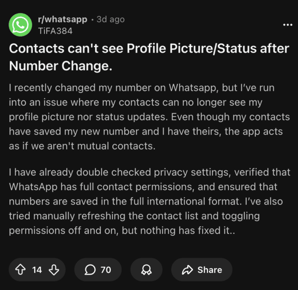
Task: Open the three-dot post options menu
Action: pyautogui.click(x=287, y=24)
